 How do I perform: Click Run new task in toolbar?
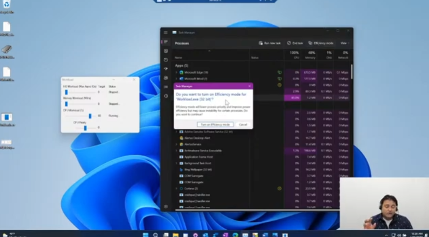tap(270, 43)
